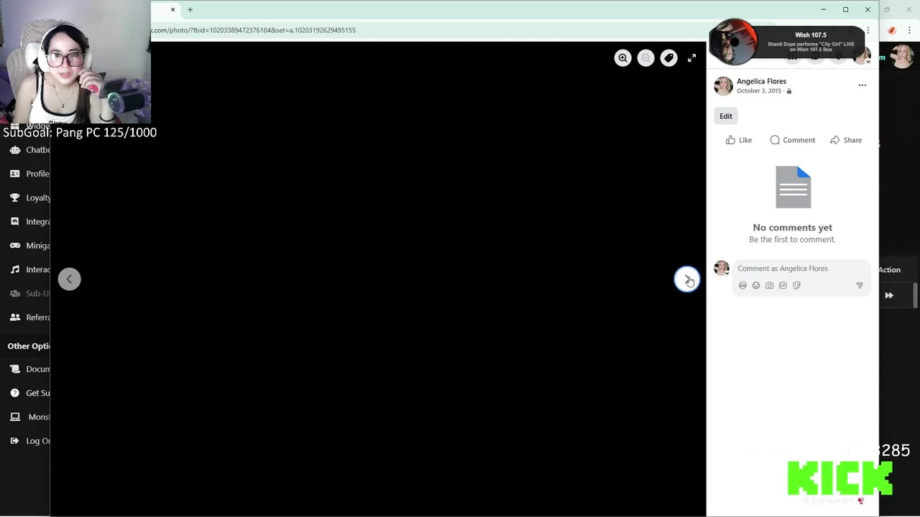Click red extension icon in background browser
Screen dimensions: 920x517
pyautogui.click(x=892, y=30)
